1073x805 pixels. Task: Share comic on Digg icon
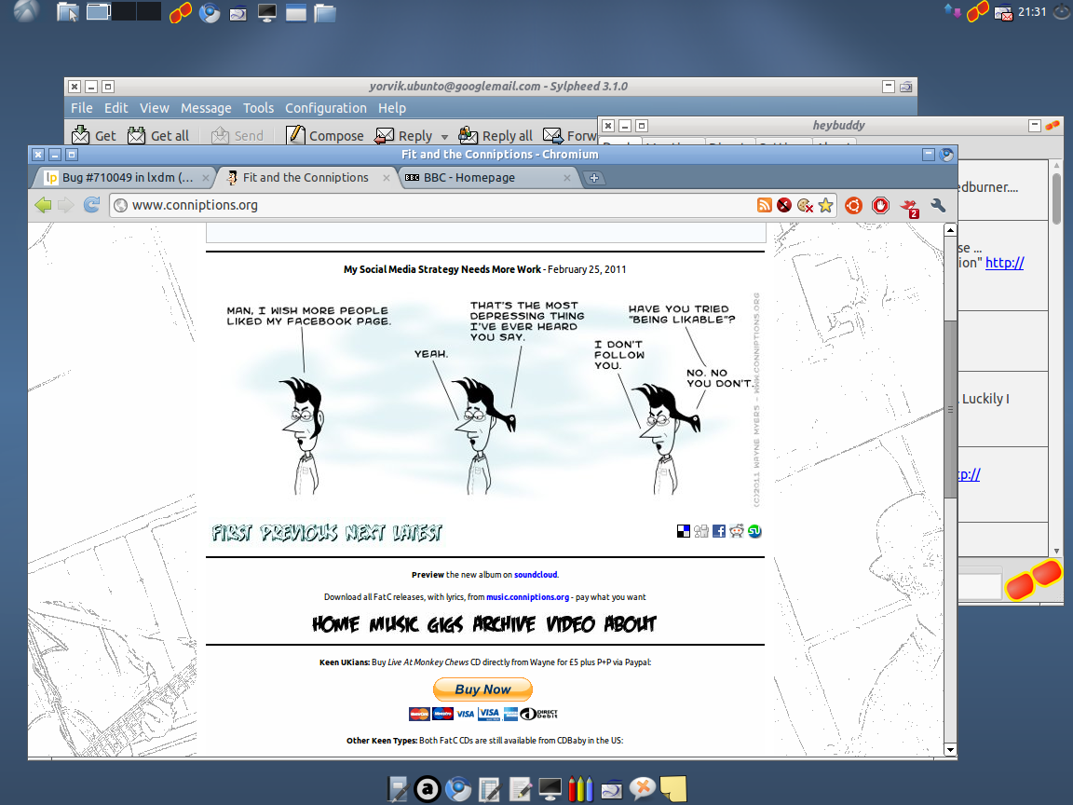(701, 531)
